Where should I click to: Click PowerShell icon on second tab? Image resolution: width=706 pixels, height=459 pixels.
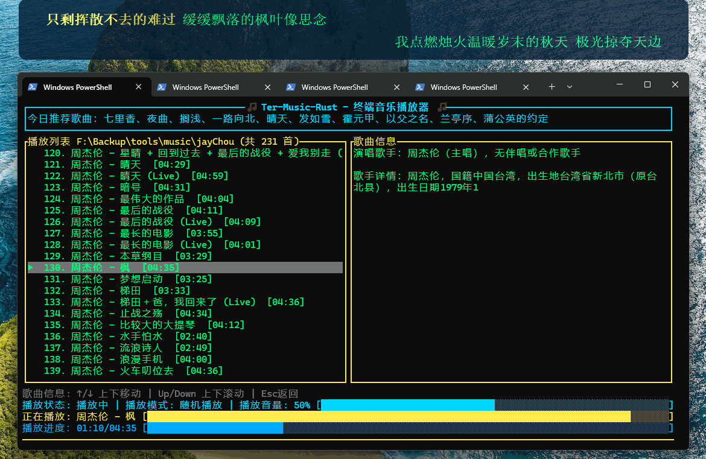pos(162,87)
